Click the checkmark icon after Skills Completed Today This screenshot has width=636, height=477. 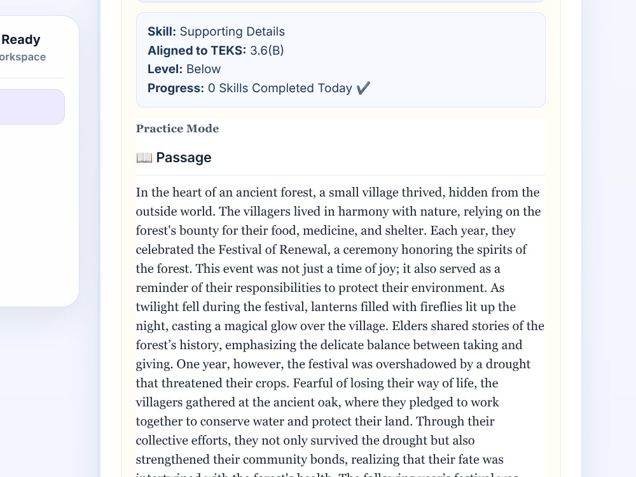click(x=363, y=88)
